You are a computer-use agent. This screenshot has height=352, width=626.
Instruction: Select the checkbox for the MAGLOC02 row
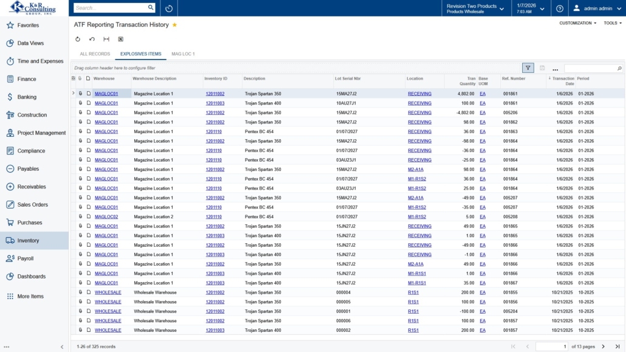[x=88, y=216]
